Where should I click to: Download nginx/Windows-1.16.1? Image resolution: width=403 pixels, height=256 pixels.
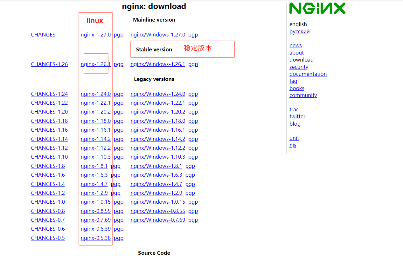click(158, 130)
